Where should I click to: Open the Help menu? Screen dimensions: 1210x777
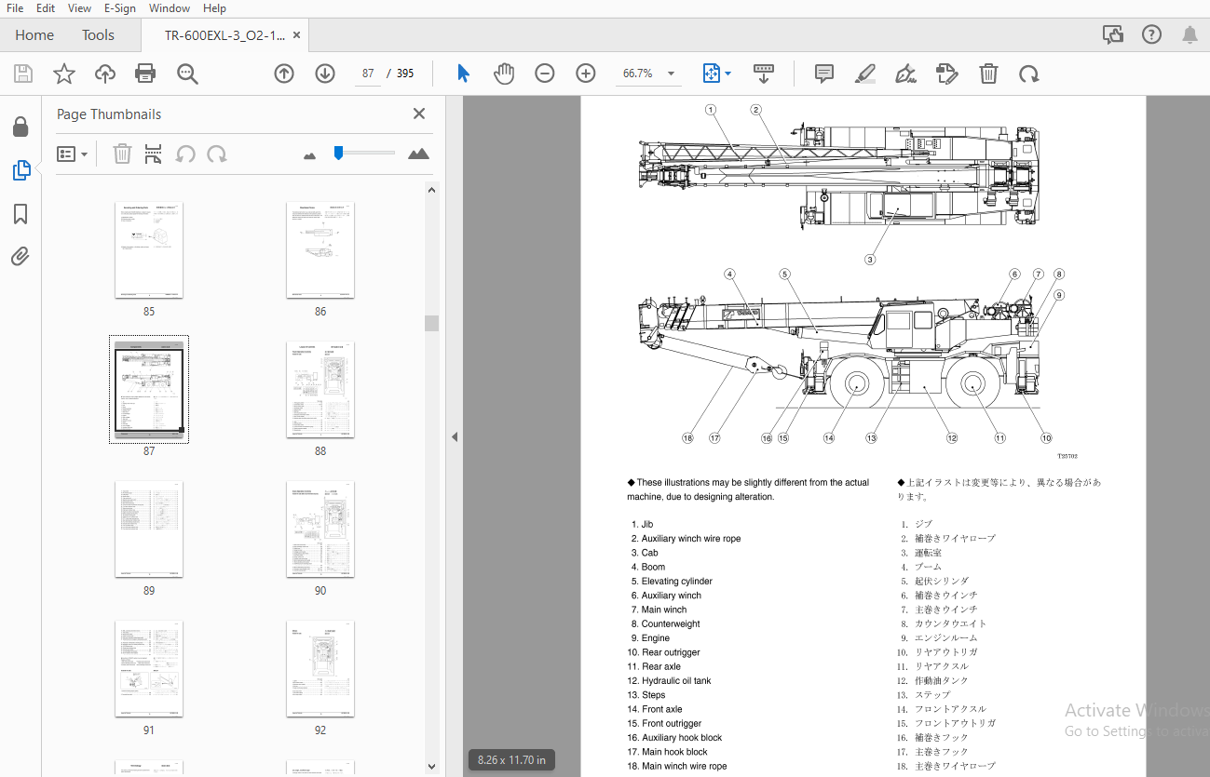(x=214, y=8)
